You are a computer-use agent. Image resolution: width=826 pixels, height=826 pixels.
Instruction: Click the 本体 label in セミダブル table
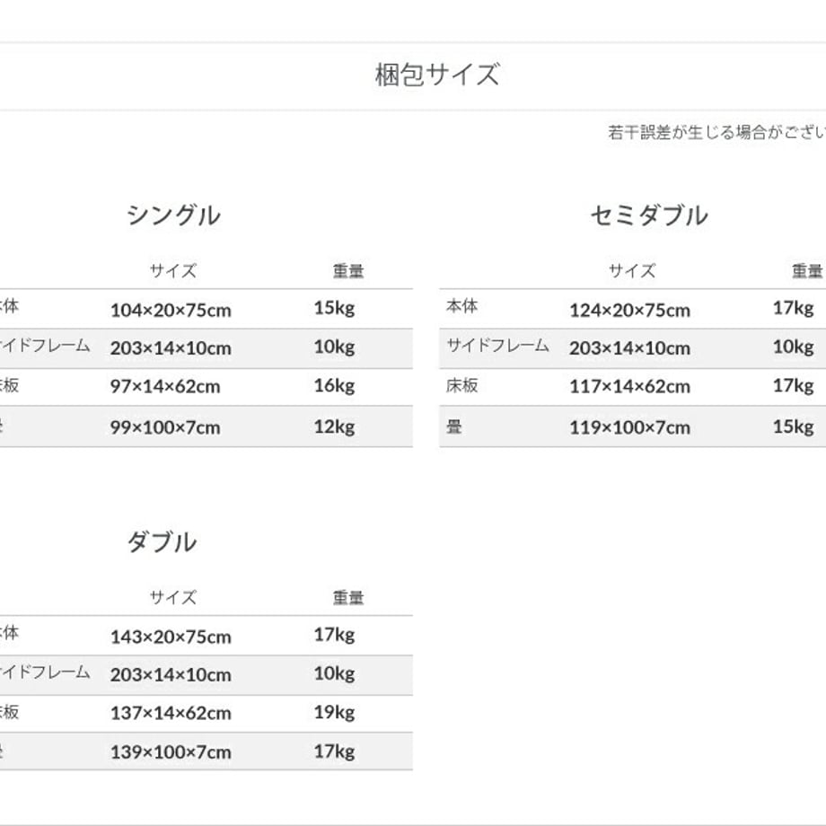[462, 306]
